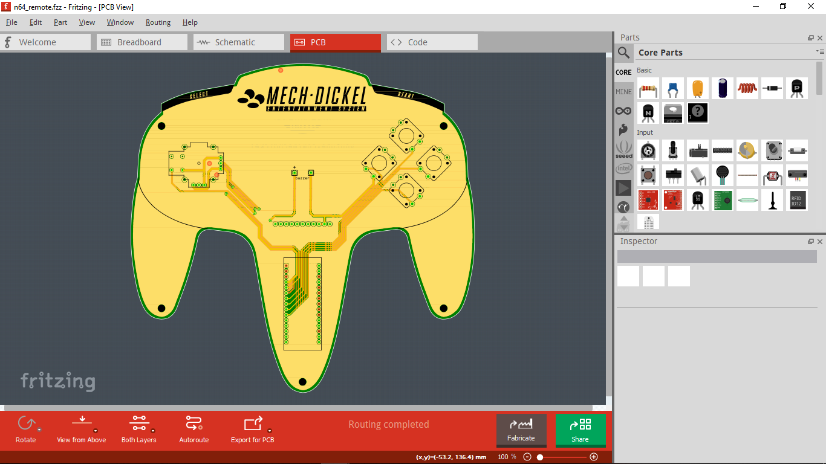Open the Window menu
826x464 pixels.
click(120, 22)
